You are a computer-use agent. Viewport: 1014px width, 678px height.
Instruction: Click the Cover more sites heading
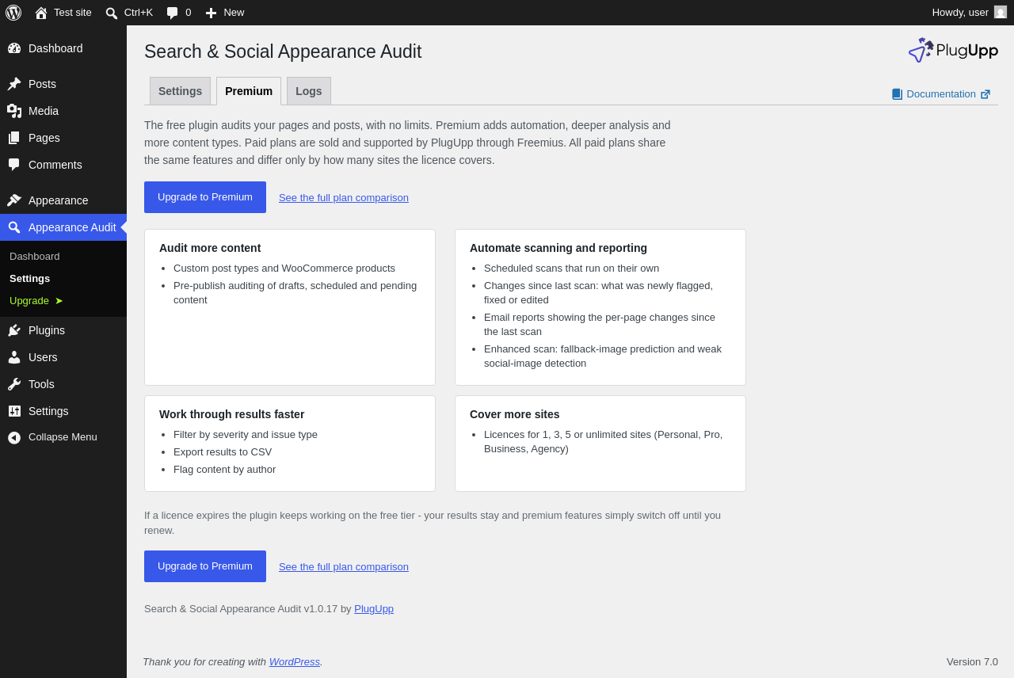pos(515,414)
